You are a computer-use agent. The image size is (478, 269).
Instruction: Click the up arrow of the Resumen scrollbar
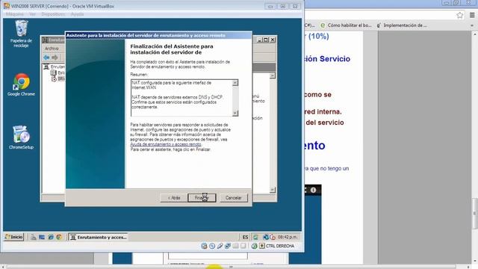(x=235, y=83)
